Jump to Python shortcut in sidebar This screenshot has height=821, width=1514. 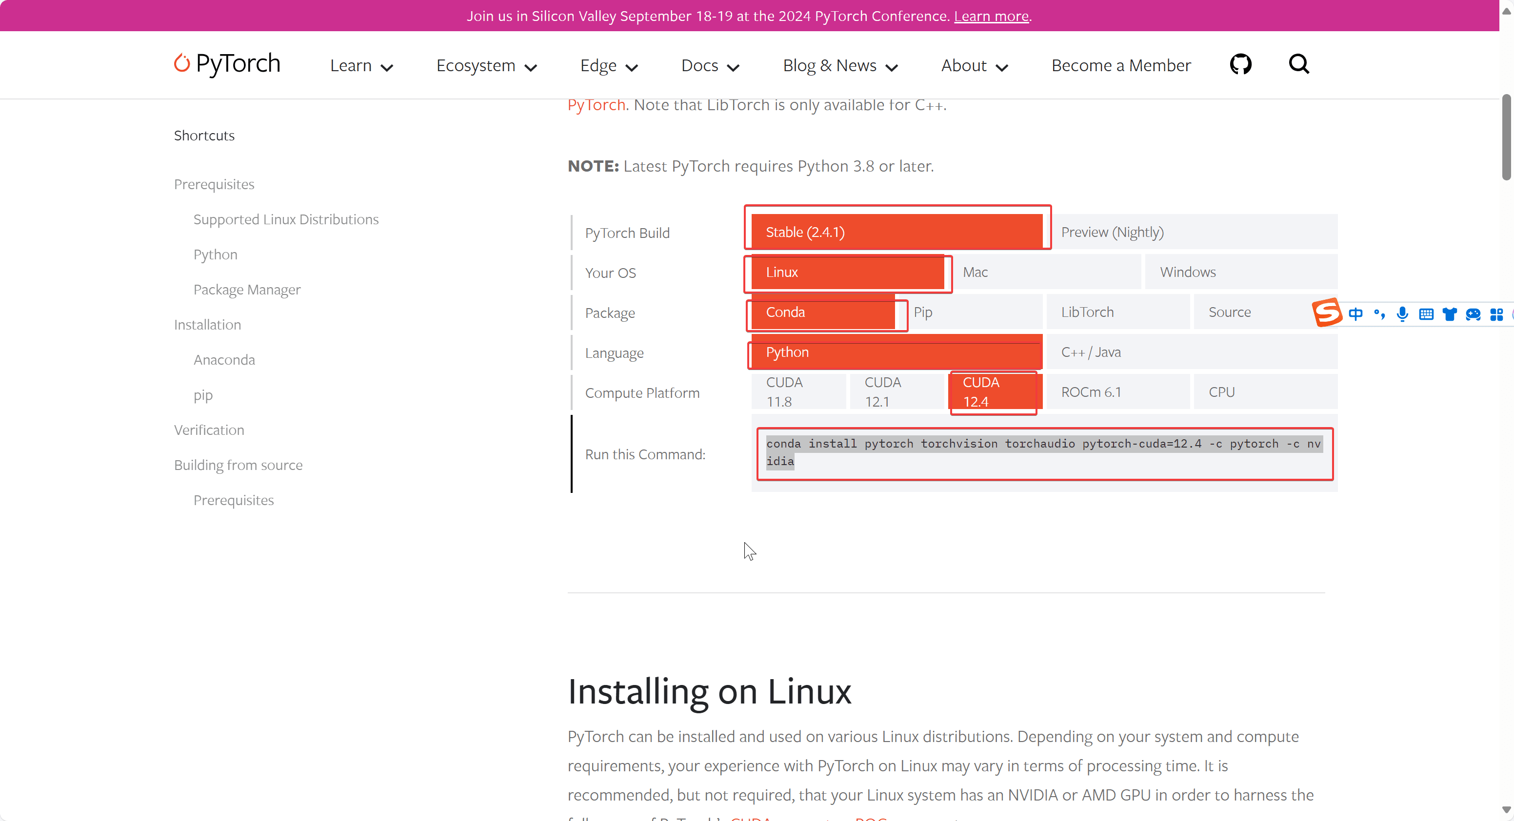215,254
